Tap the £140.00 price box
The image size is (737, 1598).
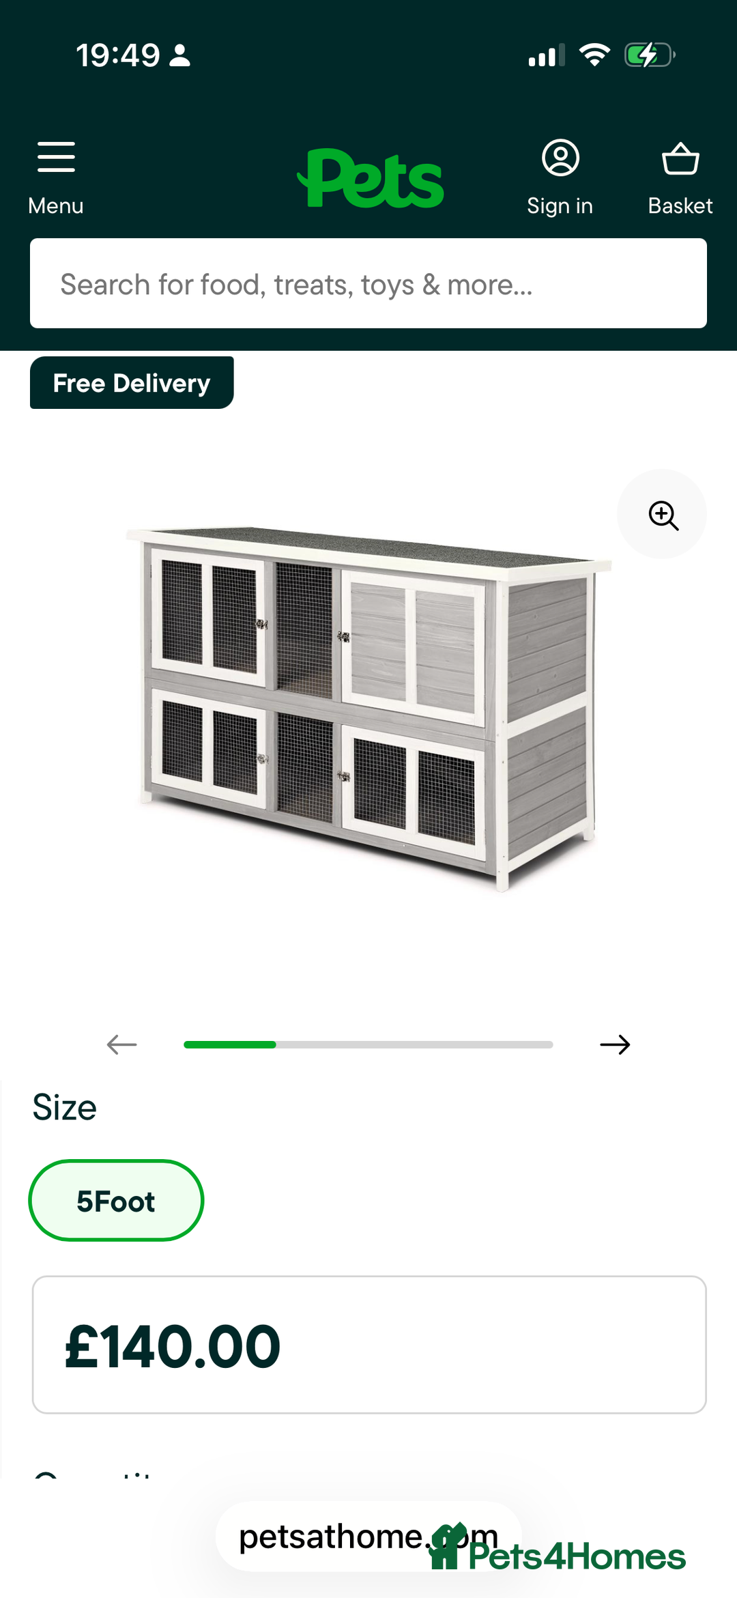point(369,1345)
